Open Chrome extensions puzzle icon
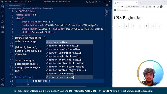Screen dimensions: 167x94 click(154, 7)
